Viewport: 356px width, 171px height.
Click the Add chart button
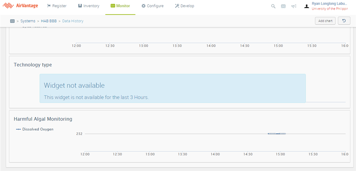[325, 21]
